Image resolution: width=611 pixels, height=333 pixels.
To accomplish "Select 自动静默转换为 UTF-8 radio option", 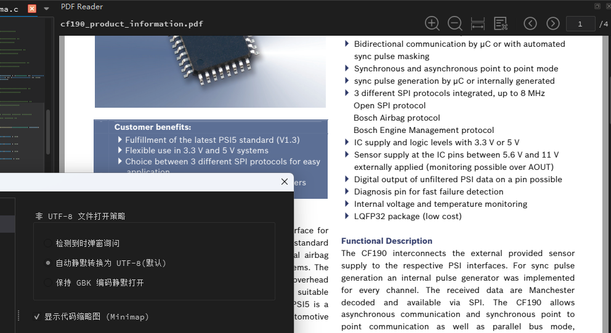I will pyautogui.click(x=48, y=263).
